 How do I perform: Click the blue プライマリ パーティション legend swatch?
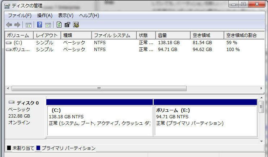38,148
